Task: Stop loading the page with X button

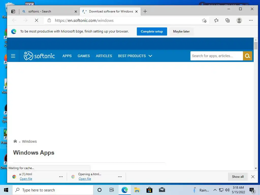Action: (37, 20)
